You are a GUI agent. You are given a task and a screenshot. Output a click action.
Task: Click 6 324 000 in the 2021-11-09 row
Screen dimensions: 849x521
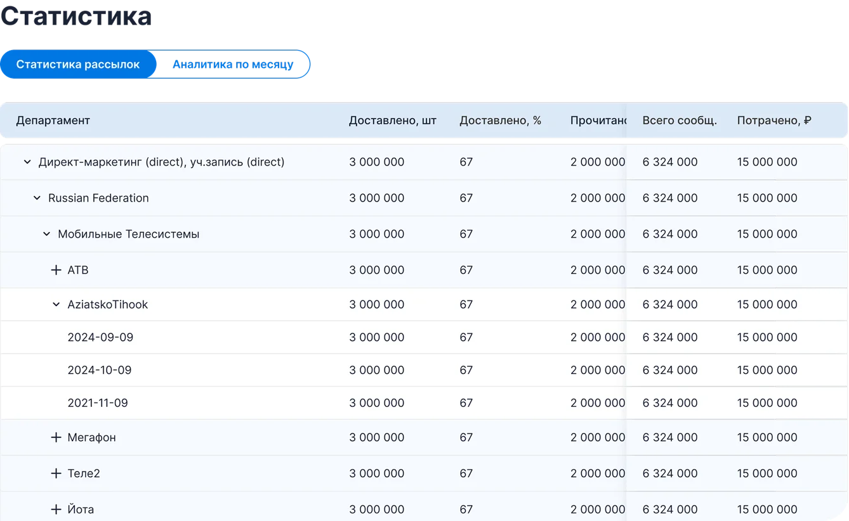pos(670,404)
